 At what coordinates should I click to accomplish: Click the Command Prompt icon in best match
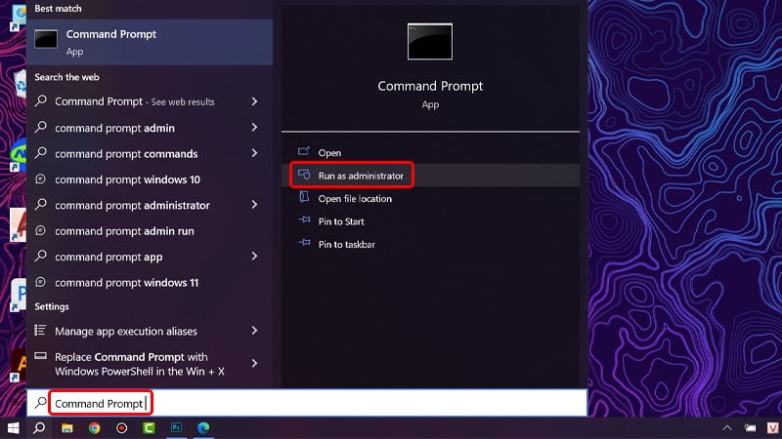click(46, 39)
